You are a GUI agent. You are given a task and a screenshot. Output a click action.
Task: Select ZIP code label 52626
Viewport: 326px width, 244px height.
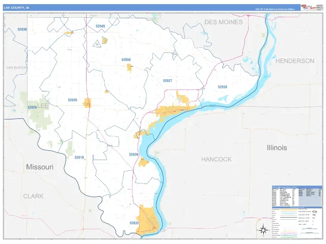click(32, 107)
